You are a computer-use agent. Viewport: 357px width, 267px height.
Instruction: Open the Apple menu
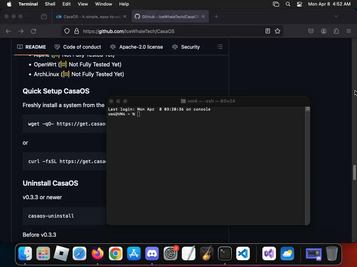tap(9, 4)
